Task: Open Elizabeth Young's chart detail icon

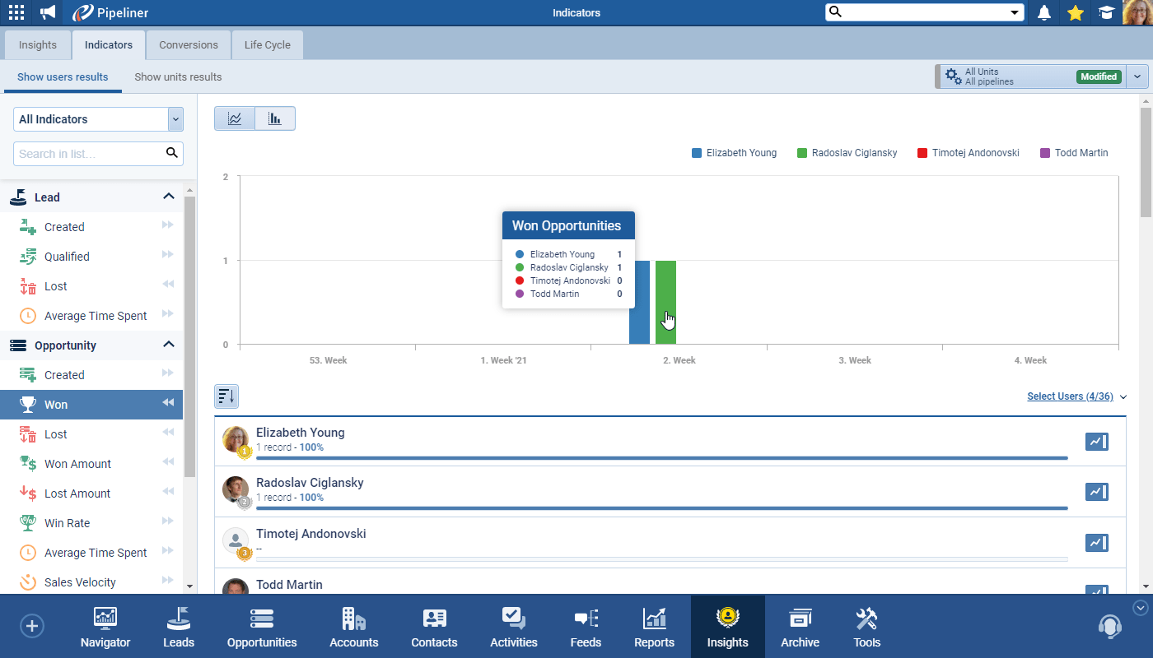Action: pyautogui.click(x=1096, y=442)
